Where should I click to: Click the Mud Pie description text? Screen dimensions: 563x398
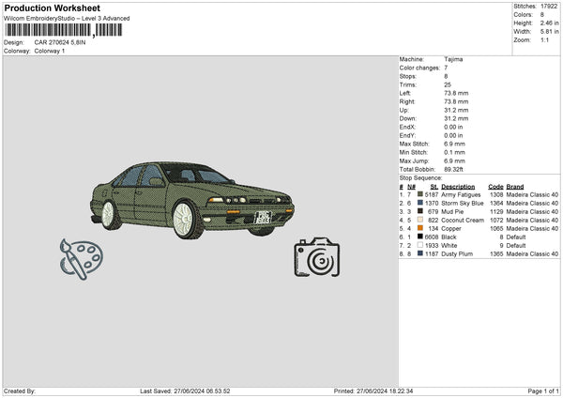tap(452, 211)
